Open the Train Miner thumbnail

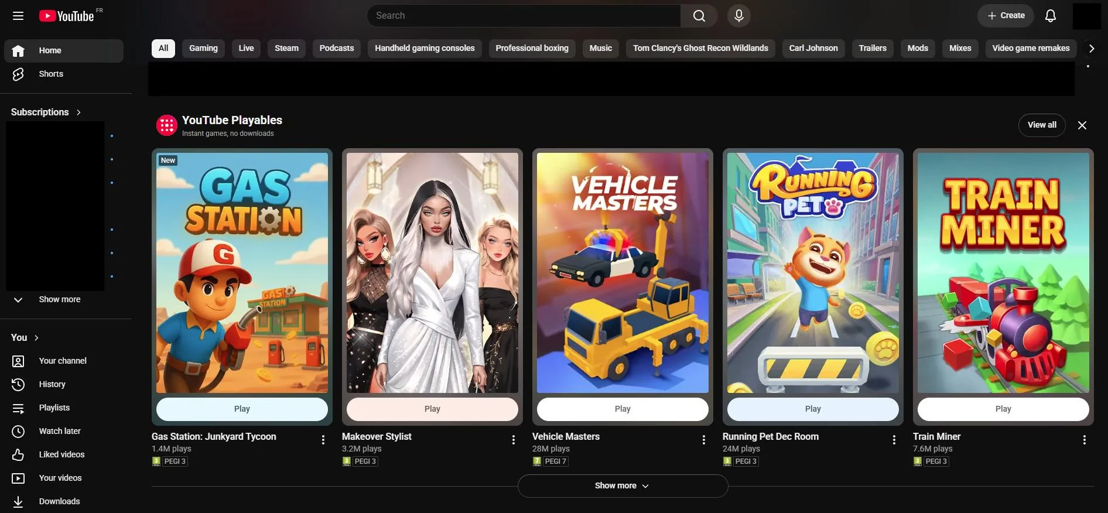pyautogui.click(x=1003, y=273)
